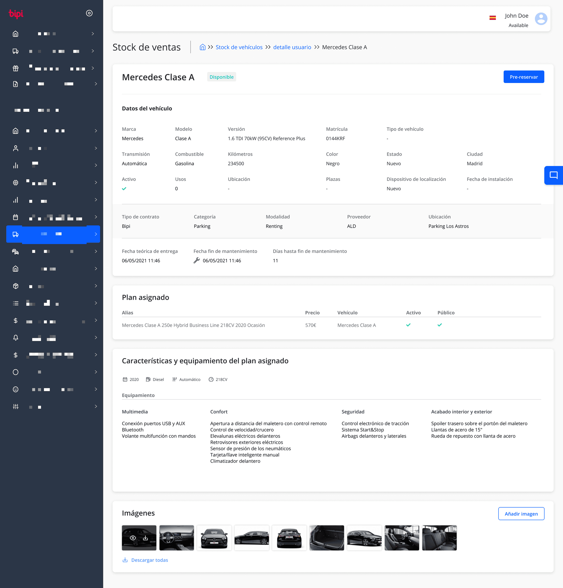Click the smiley face icon in sidebar
This screenshot has height=588, width=563.
coord(15,389)
